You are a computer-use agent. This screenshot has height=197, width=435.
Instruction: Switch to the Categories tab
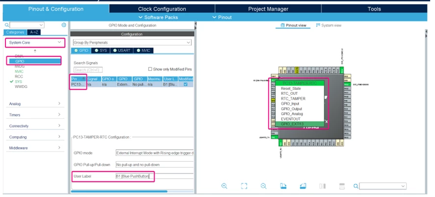tap(15, 32)
